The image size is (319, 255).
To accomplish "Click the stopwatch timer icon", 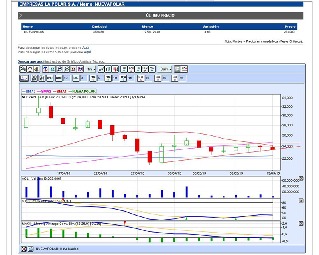I will (x=30, y=69).
